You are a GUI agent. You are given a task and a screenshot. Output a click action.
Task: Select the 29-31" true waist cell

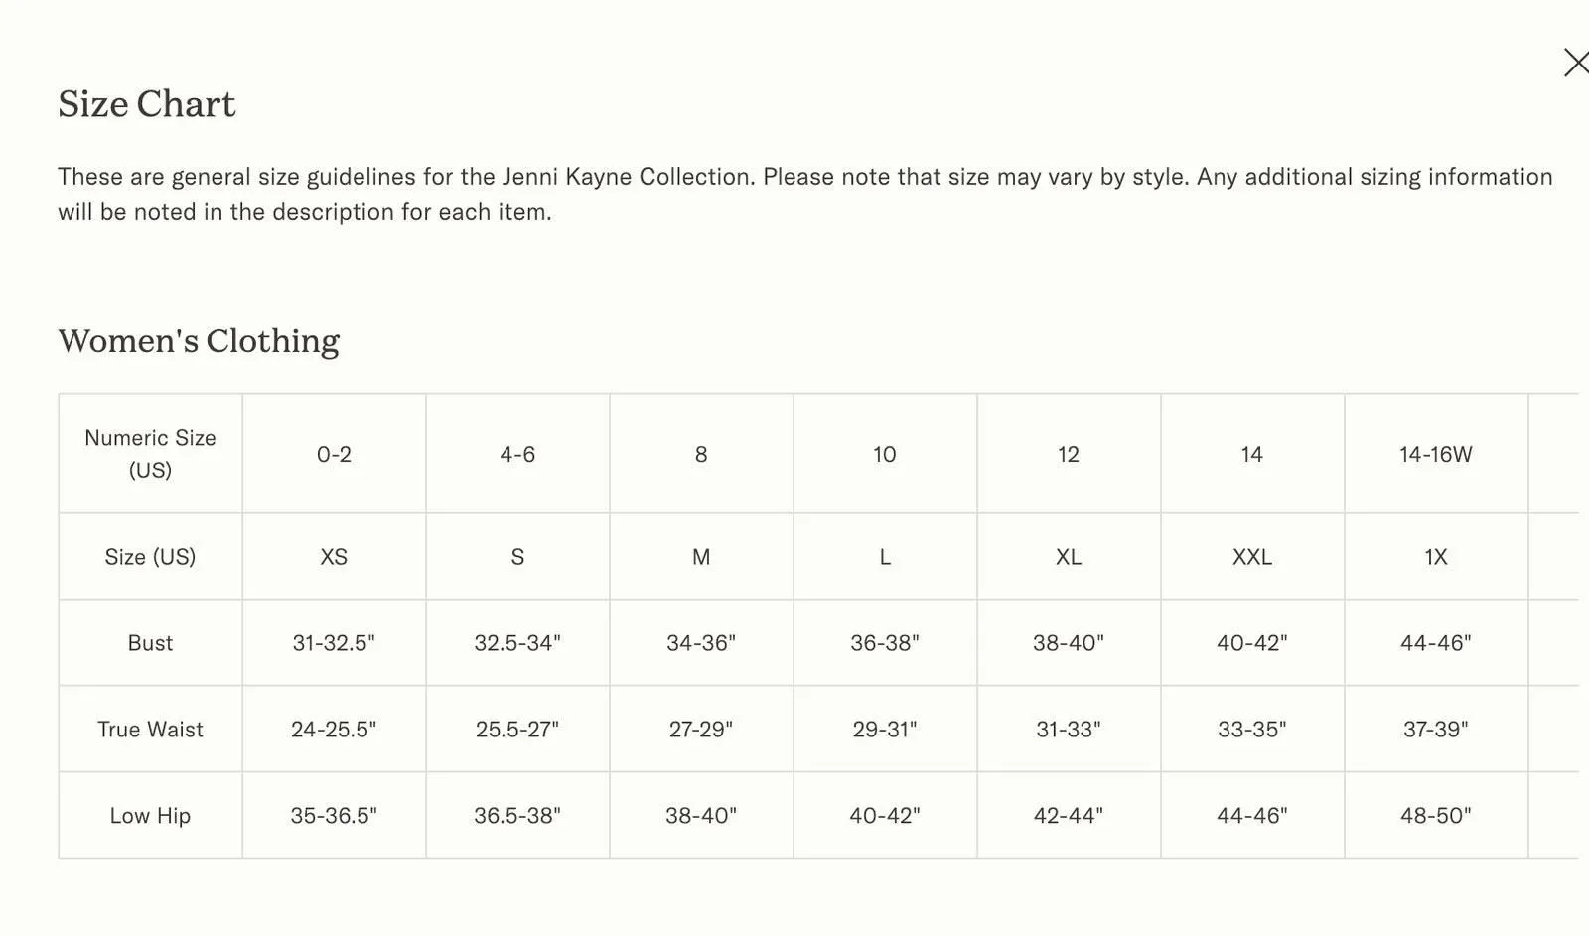(885, 730)
